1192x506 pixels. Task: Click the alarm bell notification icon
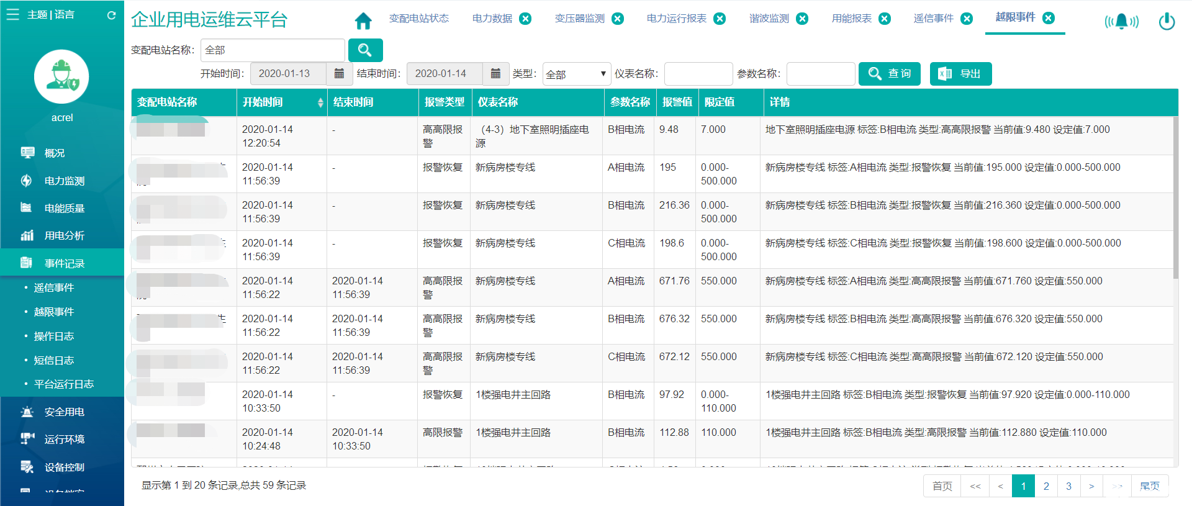click(1121, 22)
